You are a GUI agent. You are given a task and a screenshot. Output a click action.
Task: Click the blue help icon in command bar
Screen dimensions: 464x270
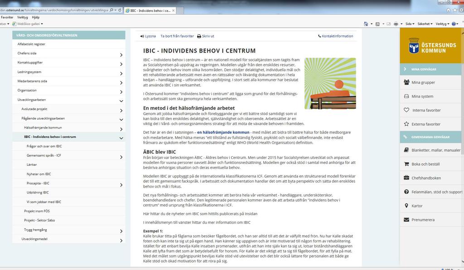click(x=454, y=24)
